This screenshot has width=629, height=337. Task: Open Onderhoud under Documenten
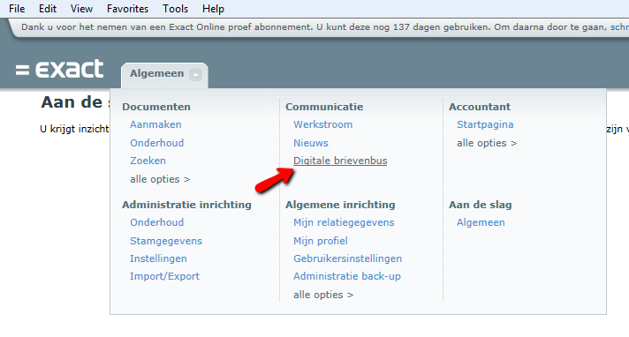tap(157, 143)
